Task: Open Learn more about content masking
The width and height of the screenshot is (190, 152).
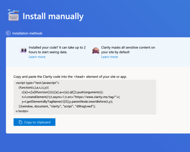Action: coord(110,57)
